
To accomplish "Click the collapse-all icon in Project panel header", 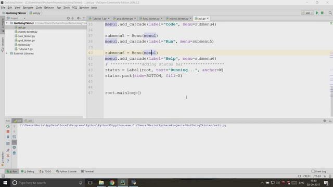I will coord(73,18).
